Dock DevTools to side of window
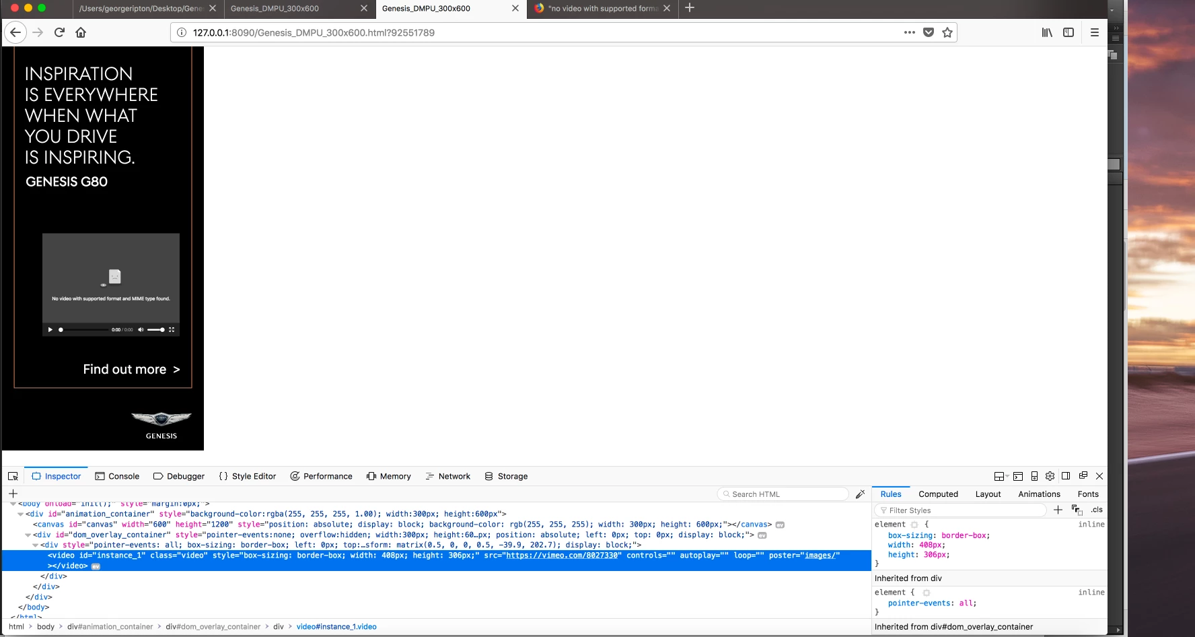The width and height of the screenshot is (1195, 637). (1066, 476)
